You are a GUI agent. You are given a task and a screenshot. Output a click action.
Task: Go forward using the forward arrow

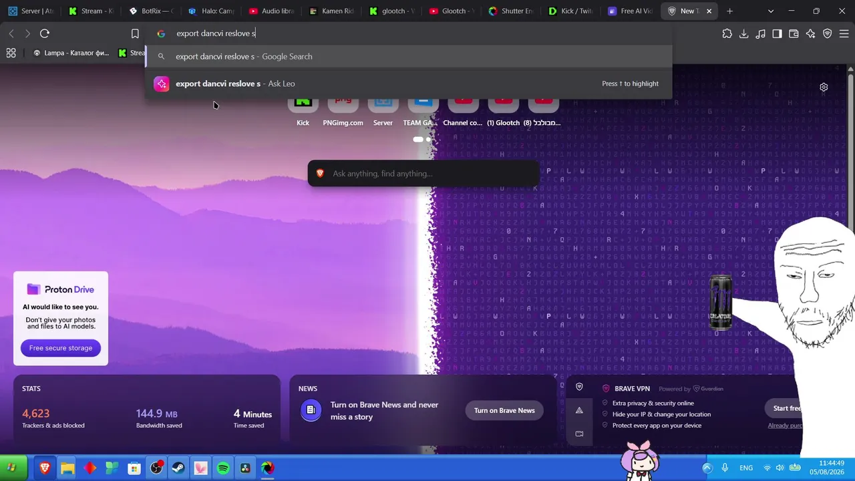[27, 33]
